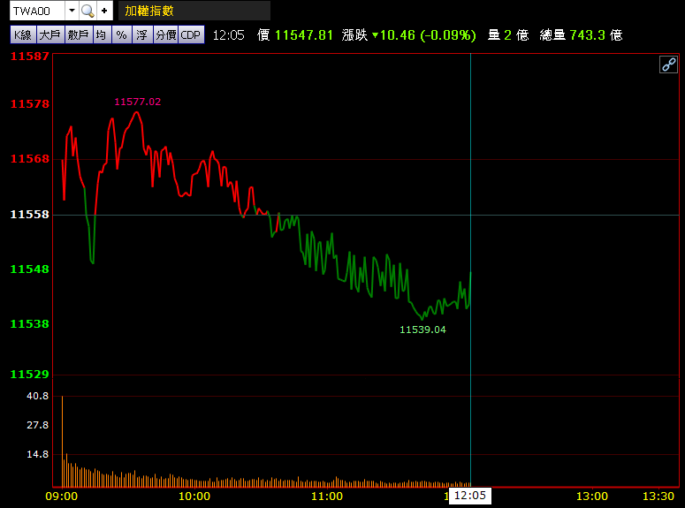Click the 11568 price axis label
The height and width of the screenshot is (508, 685).
[30, 158]
